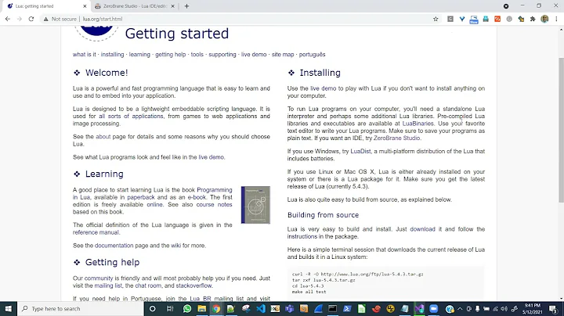Open the 'community' link

[99, 278]
